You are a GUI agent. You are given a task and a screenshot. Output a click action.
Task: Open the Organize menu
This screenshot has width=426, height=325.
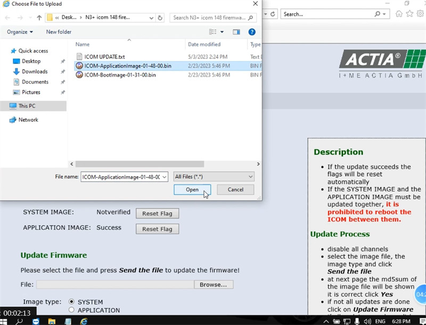pos(20,32)
